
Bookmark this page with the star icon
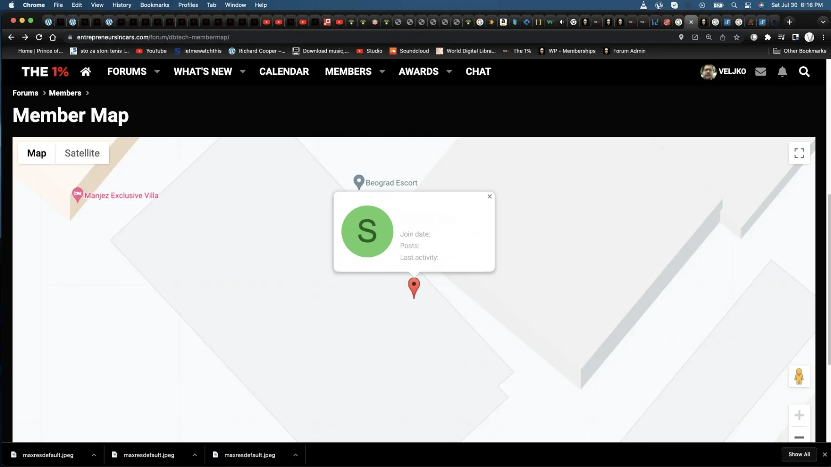point(737,37)
